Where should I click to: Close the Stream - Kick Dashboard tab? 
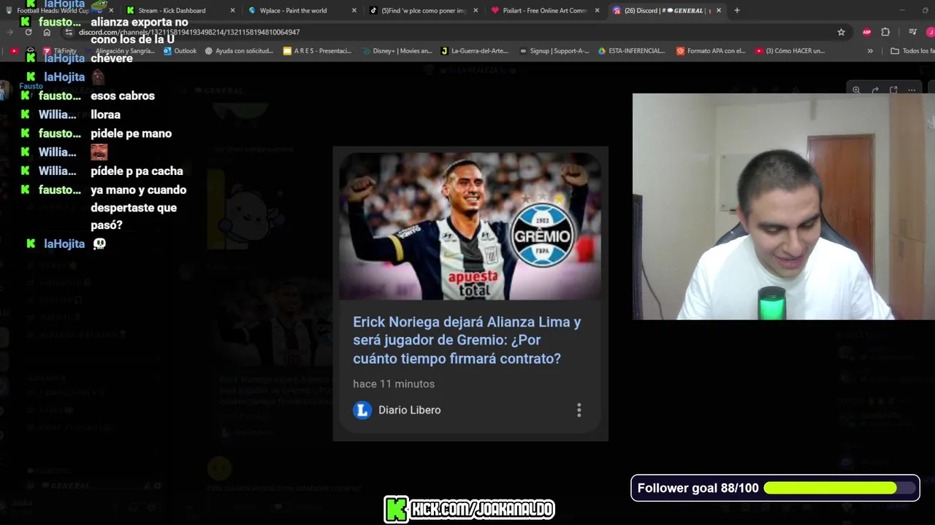(x=232, y=10)
